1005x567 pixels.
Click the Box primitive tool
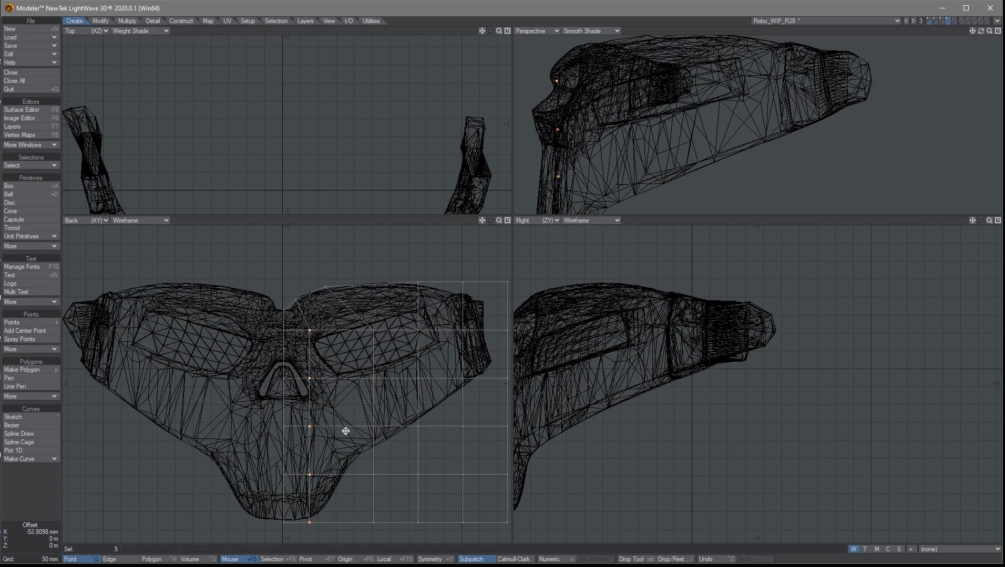pyautogui.click(x=30, y=186)
